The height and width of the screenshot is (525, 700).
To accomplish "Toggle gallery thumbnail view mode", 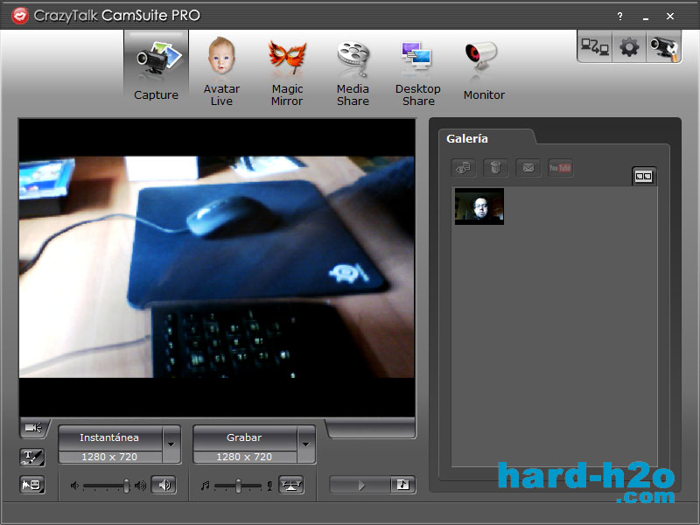I will 644,177.
